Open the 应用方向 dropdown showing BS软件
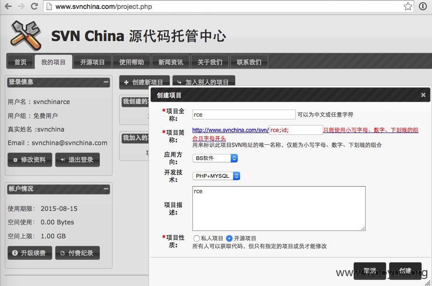Image resolution: width=432 pixels, height=286 pixels. pyautogui.click(x=215, y=158)
